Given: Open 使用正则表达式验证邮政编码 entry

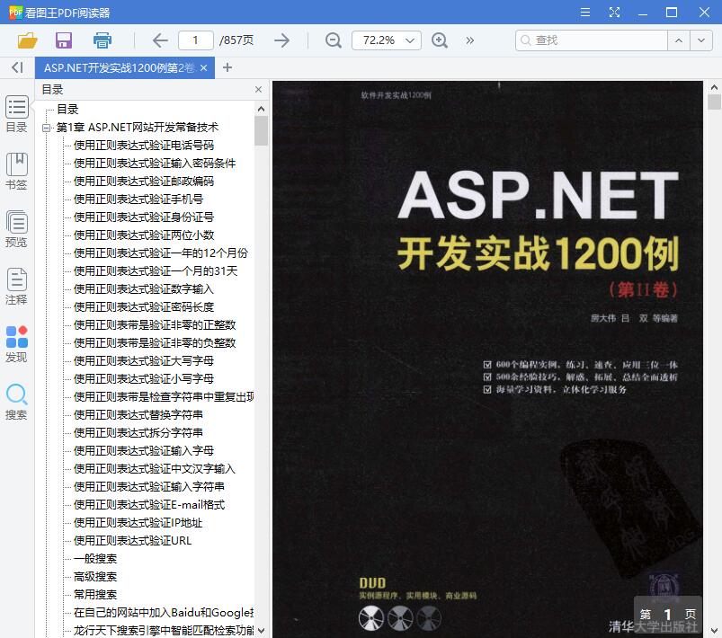Looking at the screenshot, I should (x=144, y=182).
